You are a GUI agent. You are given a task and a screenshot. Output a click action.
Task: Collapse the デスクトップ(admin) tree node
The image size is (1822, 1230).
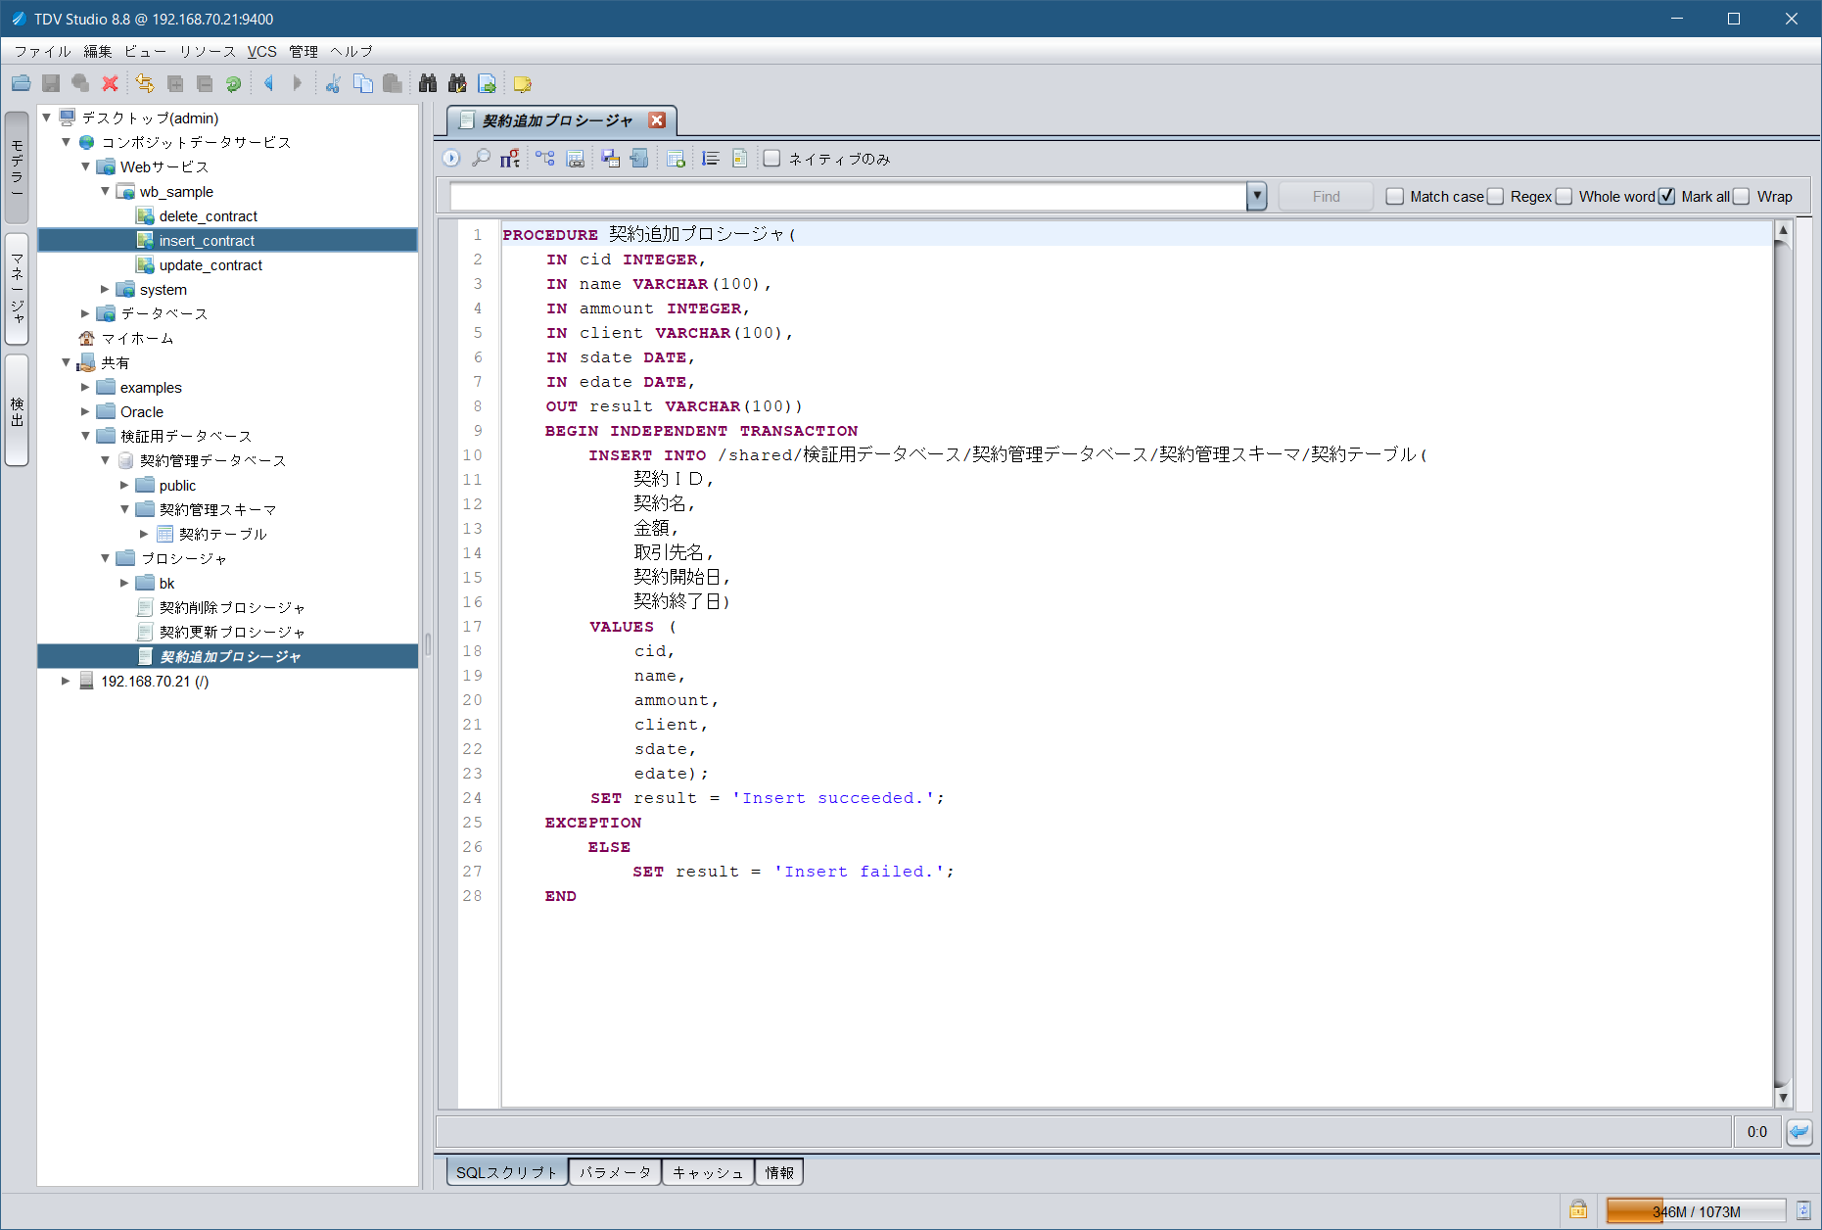click(46, 118)
